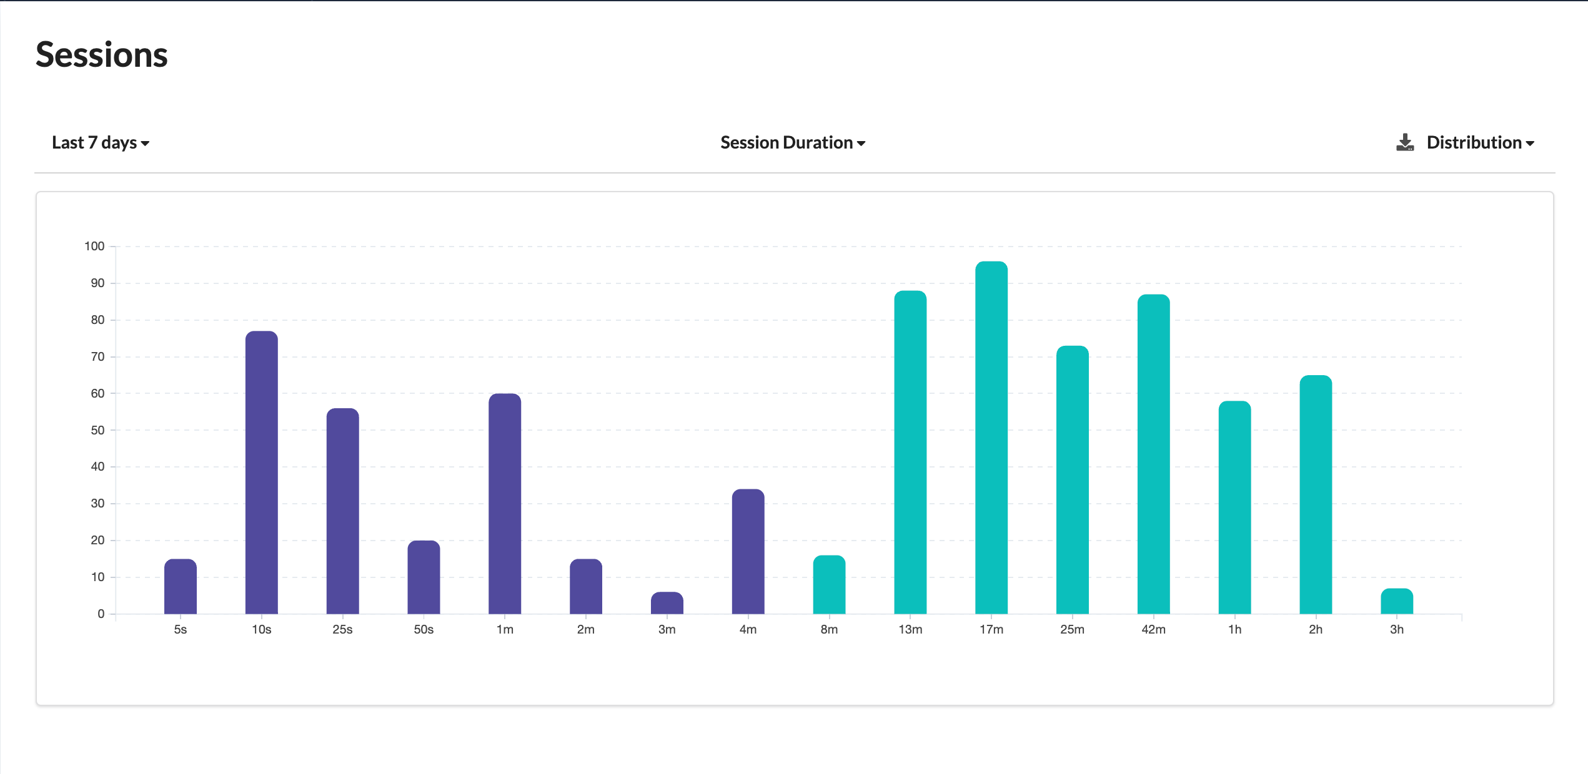
Task: Select the 25m bar
Action: pos(1073,480)
